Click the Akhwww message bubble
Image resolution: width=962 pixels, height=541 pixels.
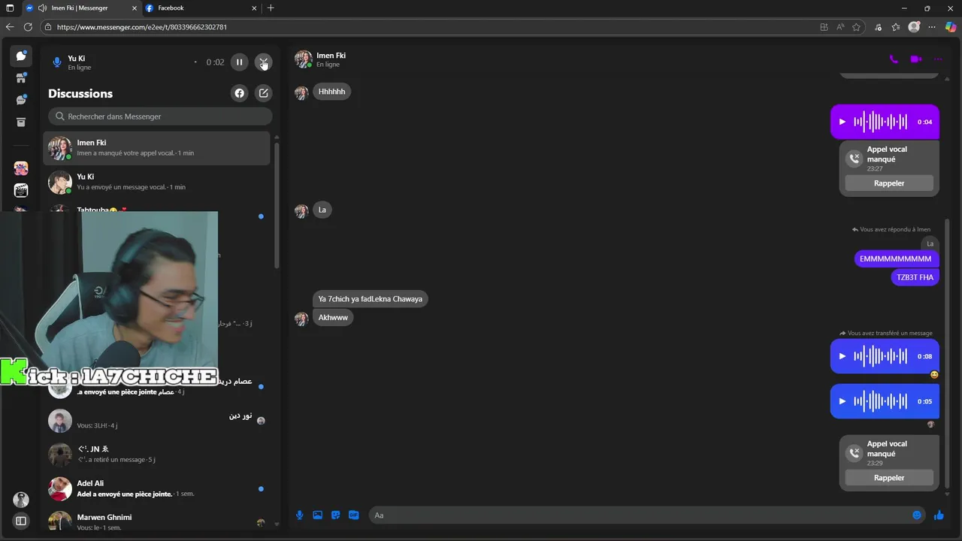tap(333, 318)
